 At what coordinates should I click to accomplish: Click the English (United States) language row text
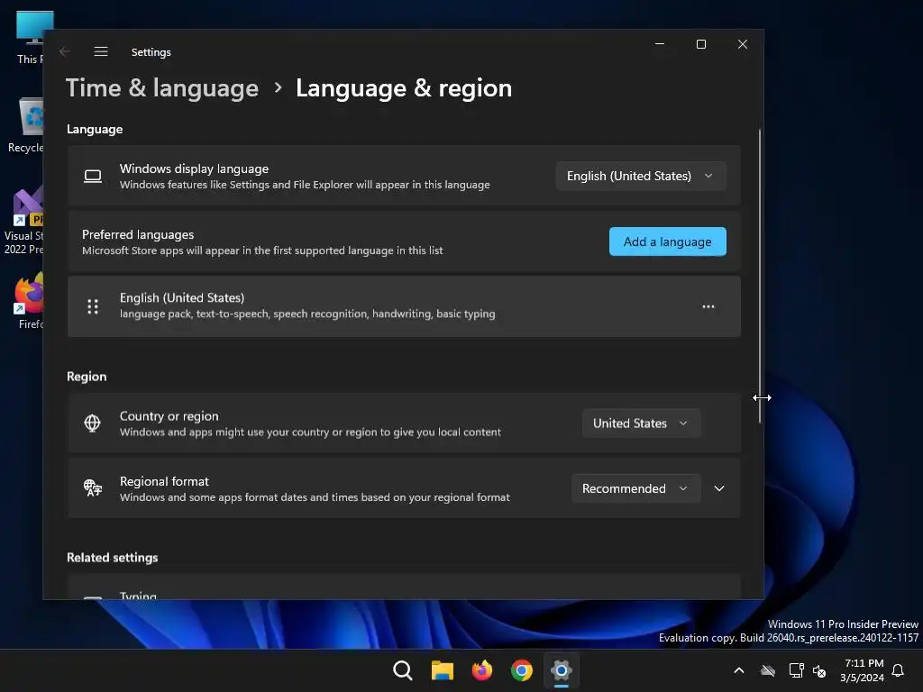[182, 297]
